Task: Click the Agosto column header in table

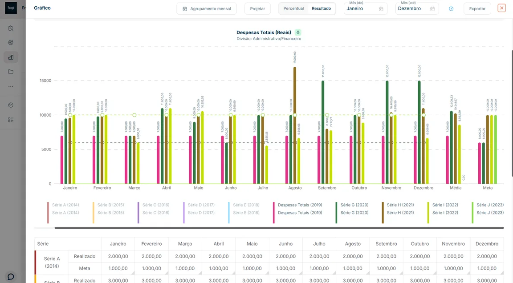Action: (353, 244)
